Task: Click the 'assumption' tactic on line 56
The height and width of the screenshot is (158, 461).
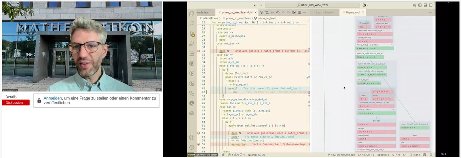Action: point(239,144)
